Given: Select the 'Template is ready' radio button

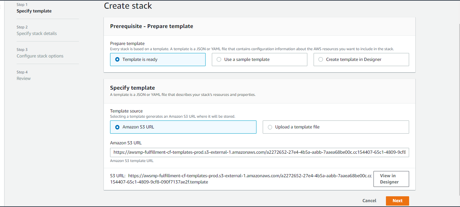Looking at the screenshot, I should pos(117,60).
